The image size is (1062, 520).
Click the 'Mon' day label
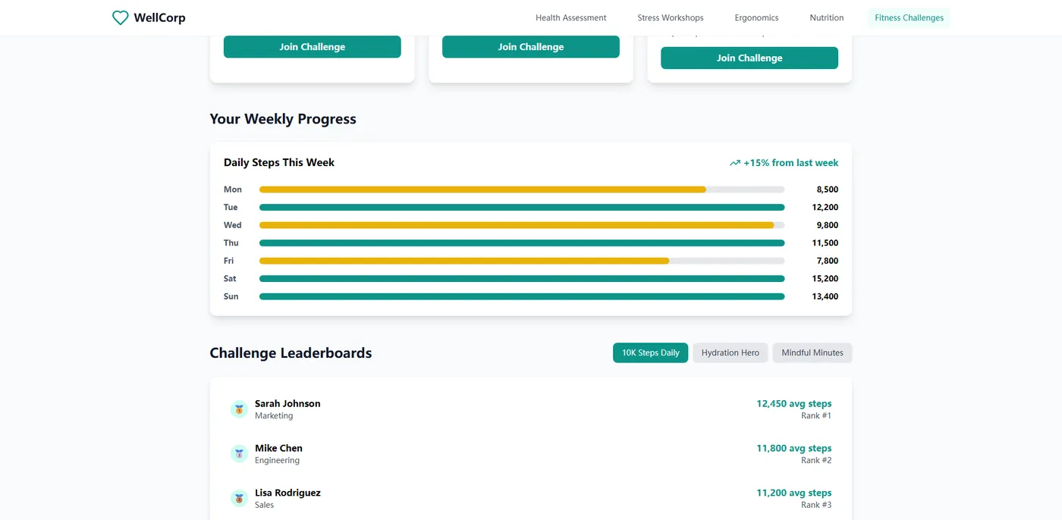[233, 190]
